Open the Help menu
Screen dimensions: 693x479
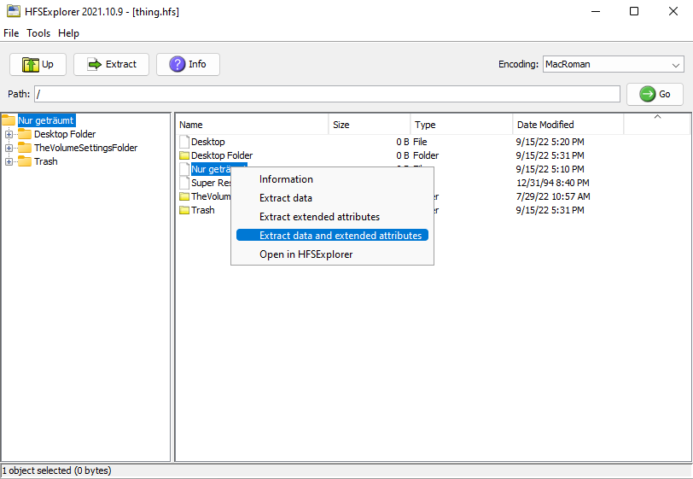pyautogui.click(x=68, y=33)
